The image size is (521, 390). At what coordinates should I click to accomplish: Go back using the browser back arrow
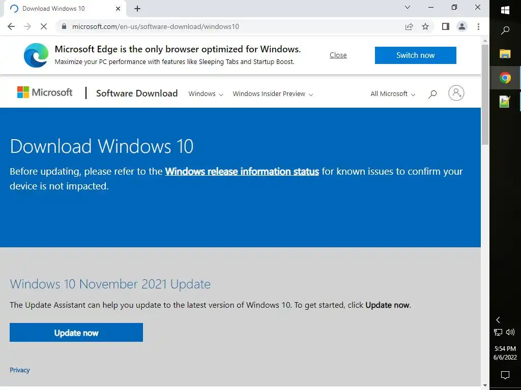click(11, 26)
